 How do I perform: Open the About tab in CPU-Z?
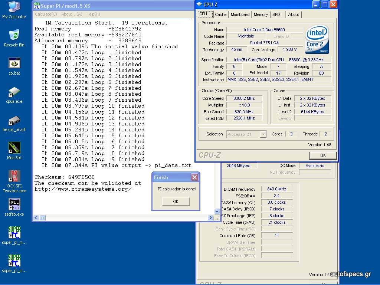[x=294, y=14]
